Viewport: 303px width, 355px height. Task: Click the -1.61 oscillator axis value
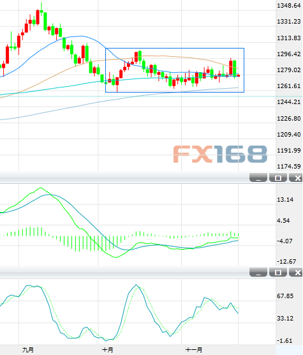point(285,341)
